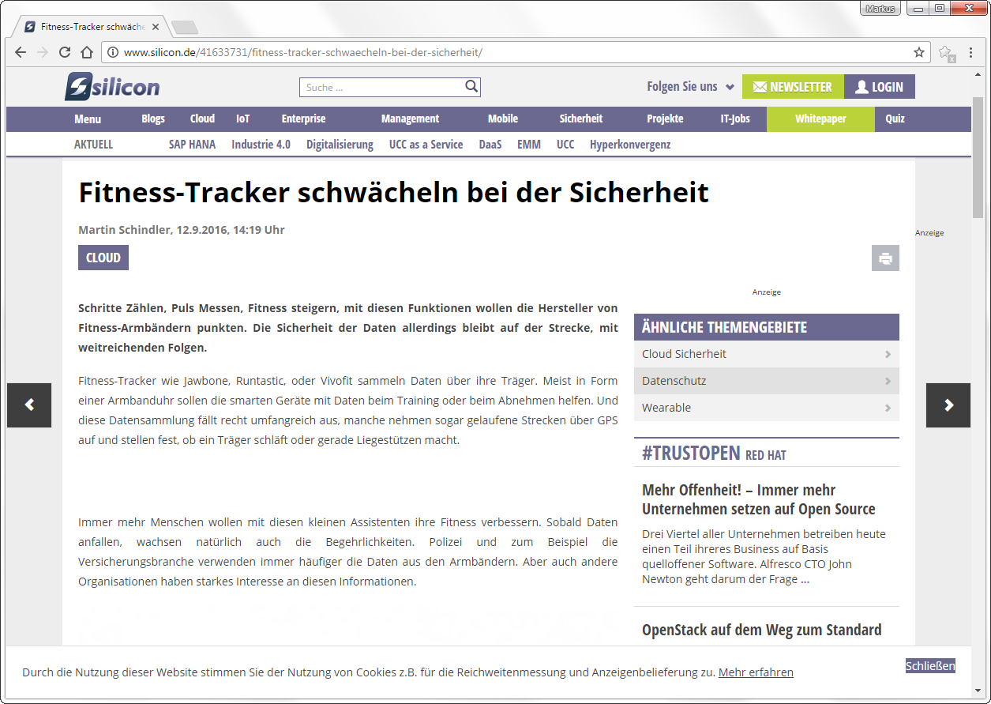Close cookie notice with Schließen
This screenshot has height=704, width=991.
(930, 666)
